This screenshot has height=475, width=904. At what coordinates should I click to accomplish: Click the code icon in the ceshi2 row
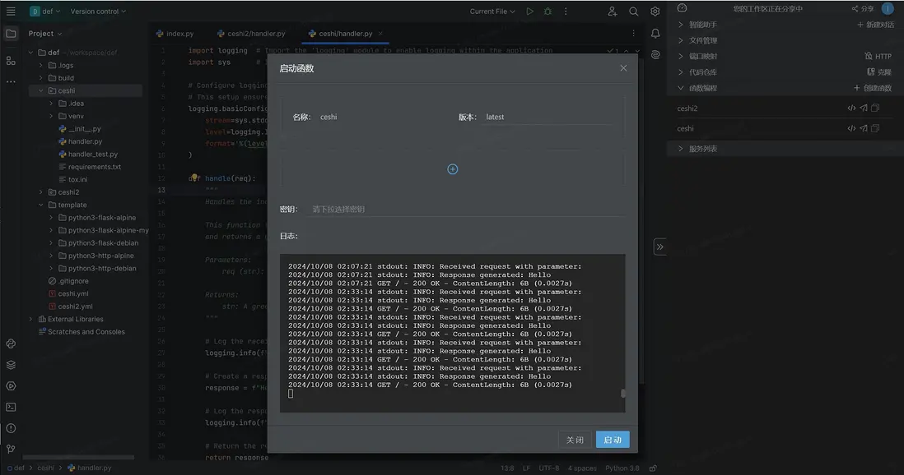click(851, 108)
